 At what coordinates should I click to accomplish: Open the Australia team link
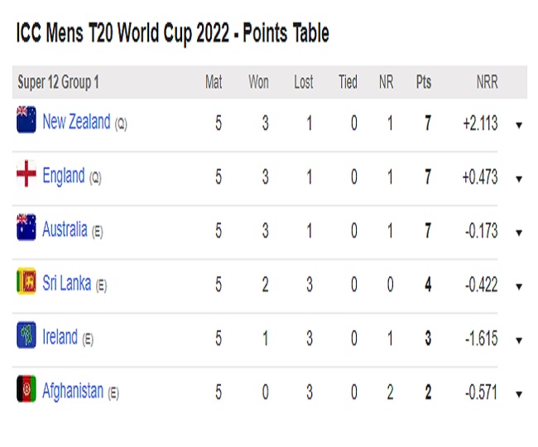[x=65, y=230]
